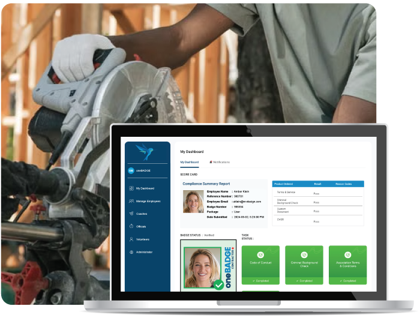Viewport: 420px width, 318px height.
Task: Switch to the Notifications tab
Action: 220,162
